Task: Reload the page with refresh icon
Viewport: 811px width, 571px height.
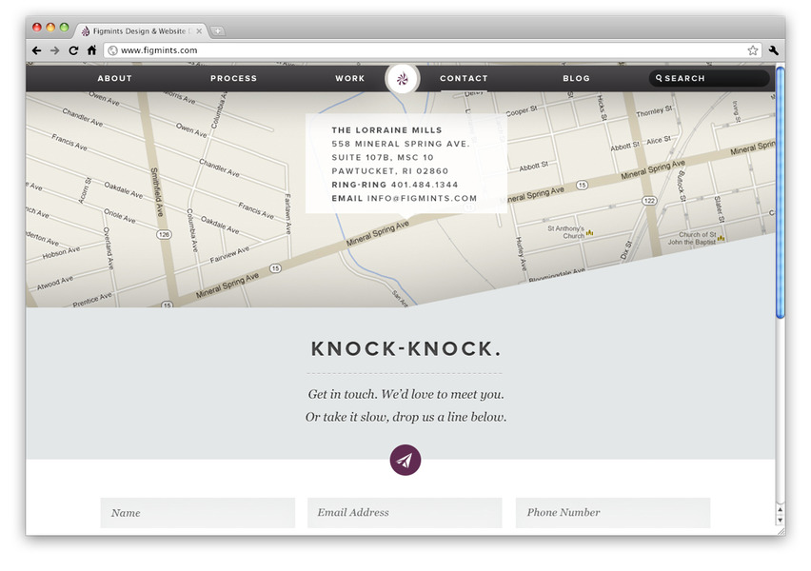Action: click(x=73, y=50)
